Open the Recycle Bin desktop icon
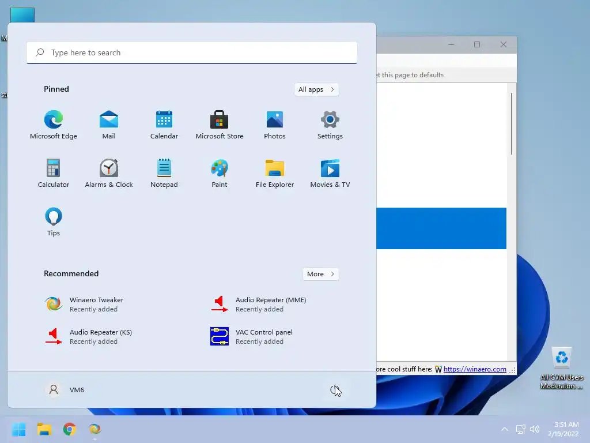 561,368
